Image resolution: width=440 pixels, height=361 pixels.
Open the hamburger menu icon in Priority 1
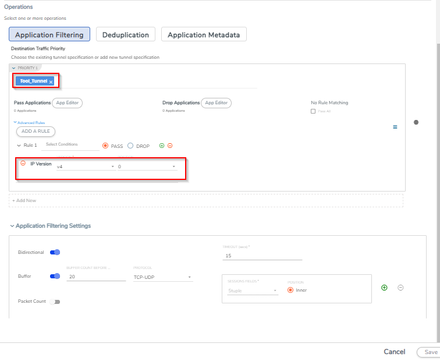point(395,127)
